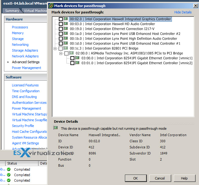199x185 pixels.
Task: Click the Hide Details link
Action: [x=183, y=12]
